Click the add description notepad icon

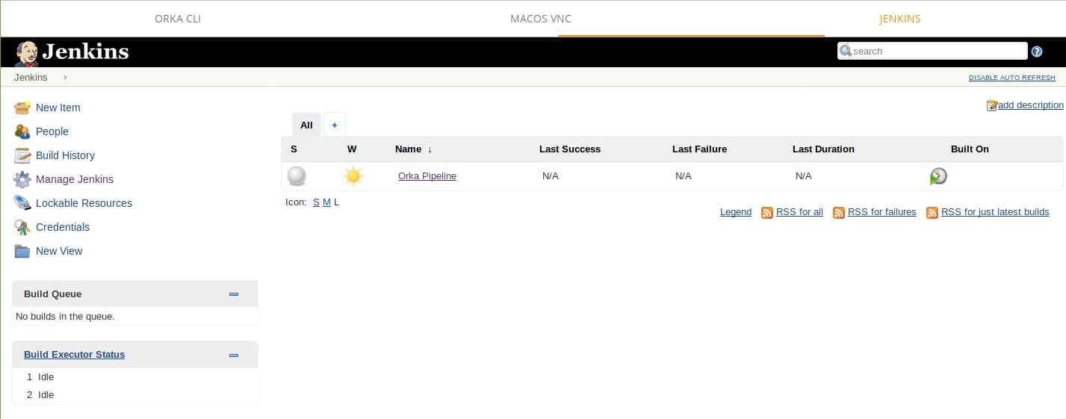tap(992, 105)
